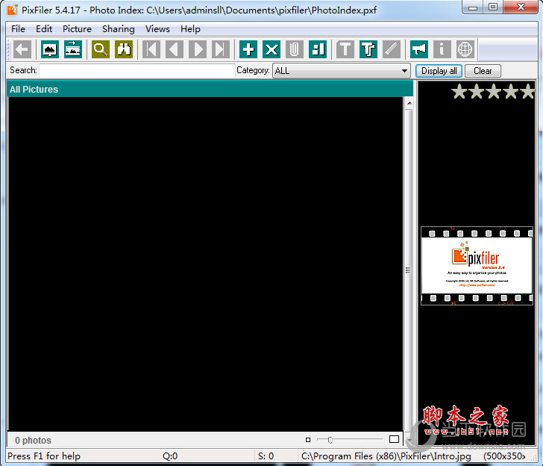The width and height of the screenshot is (543, 466).
Task: Click the plus add pictures icon
Action: tap(248, 49)
